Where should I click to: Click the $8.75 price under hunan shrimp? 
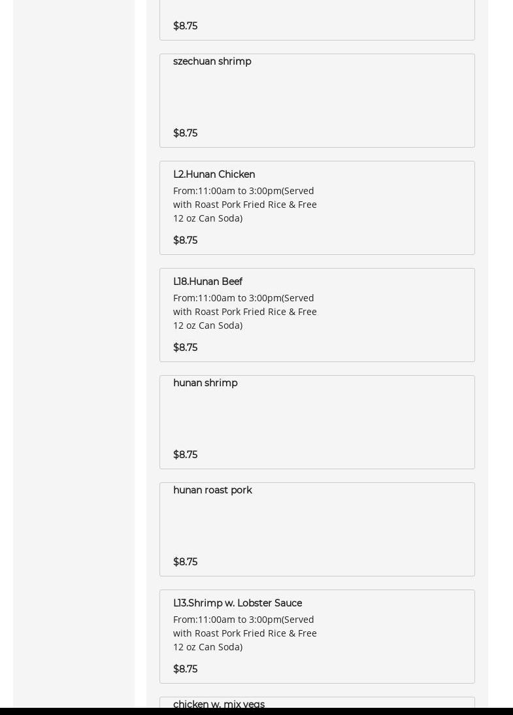coord(185,455)
